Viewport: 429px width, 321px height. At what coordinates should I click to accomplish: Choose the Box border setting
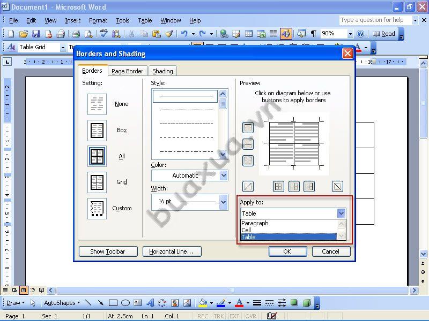[97, 131]
